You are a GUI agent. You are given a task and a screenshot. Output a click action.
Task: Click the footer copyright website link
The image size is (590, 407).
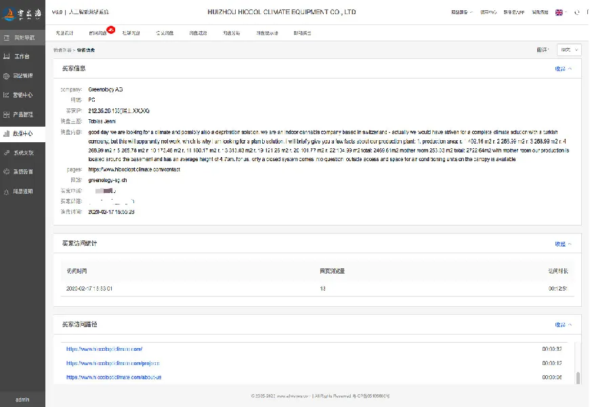point(293,396)
